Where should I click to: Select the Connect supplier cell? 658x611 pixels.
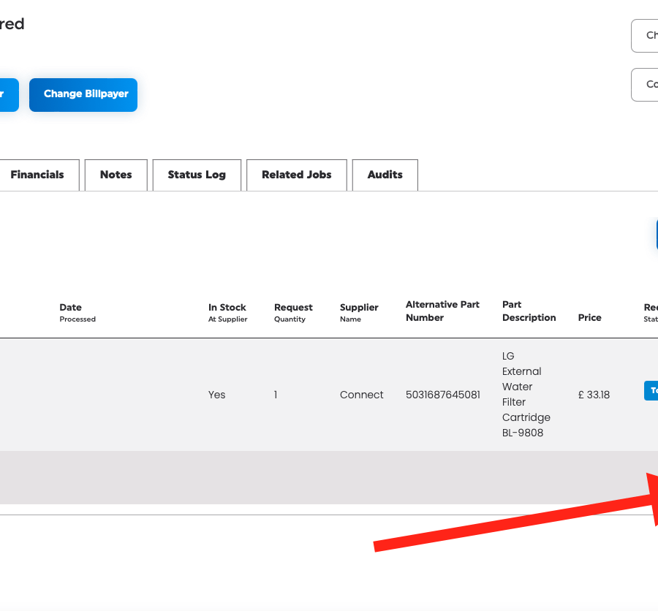click(361, 395)
